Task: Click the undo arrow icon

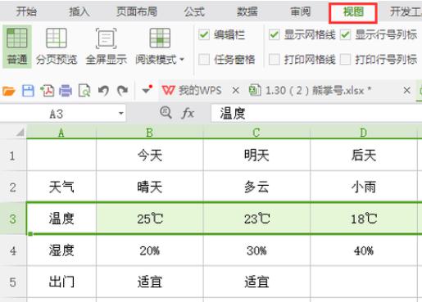Action: pos(103,91)
